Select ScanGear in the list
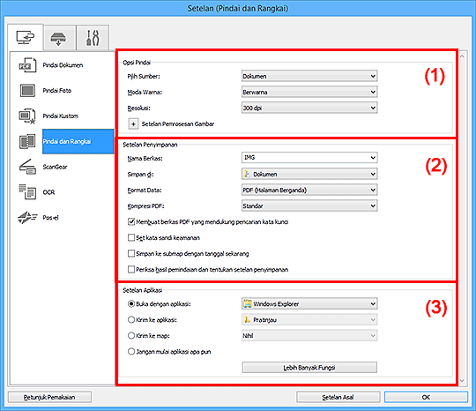476x411 pixels. click(55, 167)
